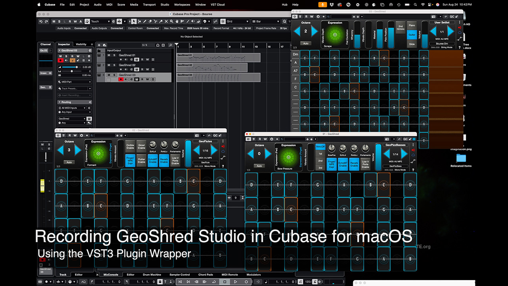Screen dimensions: 508x286
Task: Toggle Reverb Enable in the GeoFlutes plugin
Action: 164,161
